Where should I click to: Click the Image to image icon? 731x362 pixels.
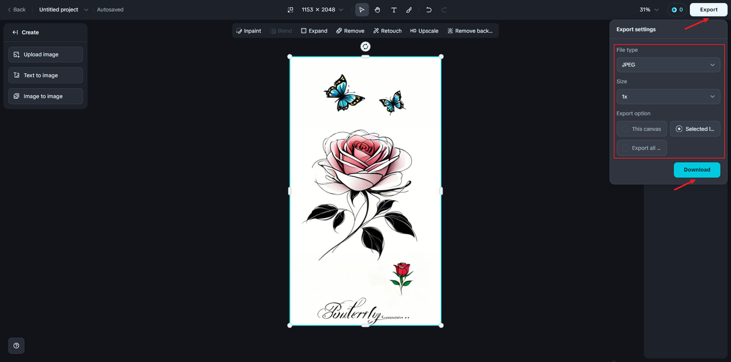[17, 96]
